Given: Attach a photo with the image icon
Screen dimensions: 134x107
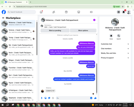Looking at the screenshot, I should (46, 98).
